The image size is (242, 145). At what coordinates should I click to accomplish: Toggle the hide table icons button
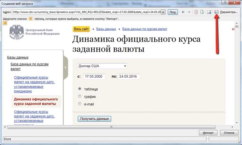(x=209, y=12)
